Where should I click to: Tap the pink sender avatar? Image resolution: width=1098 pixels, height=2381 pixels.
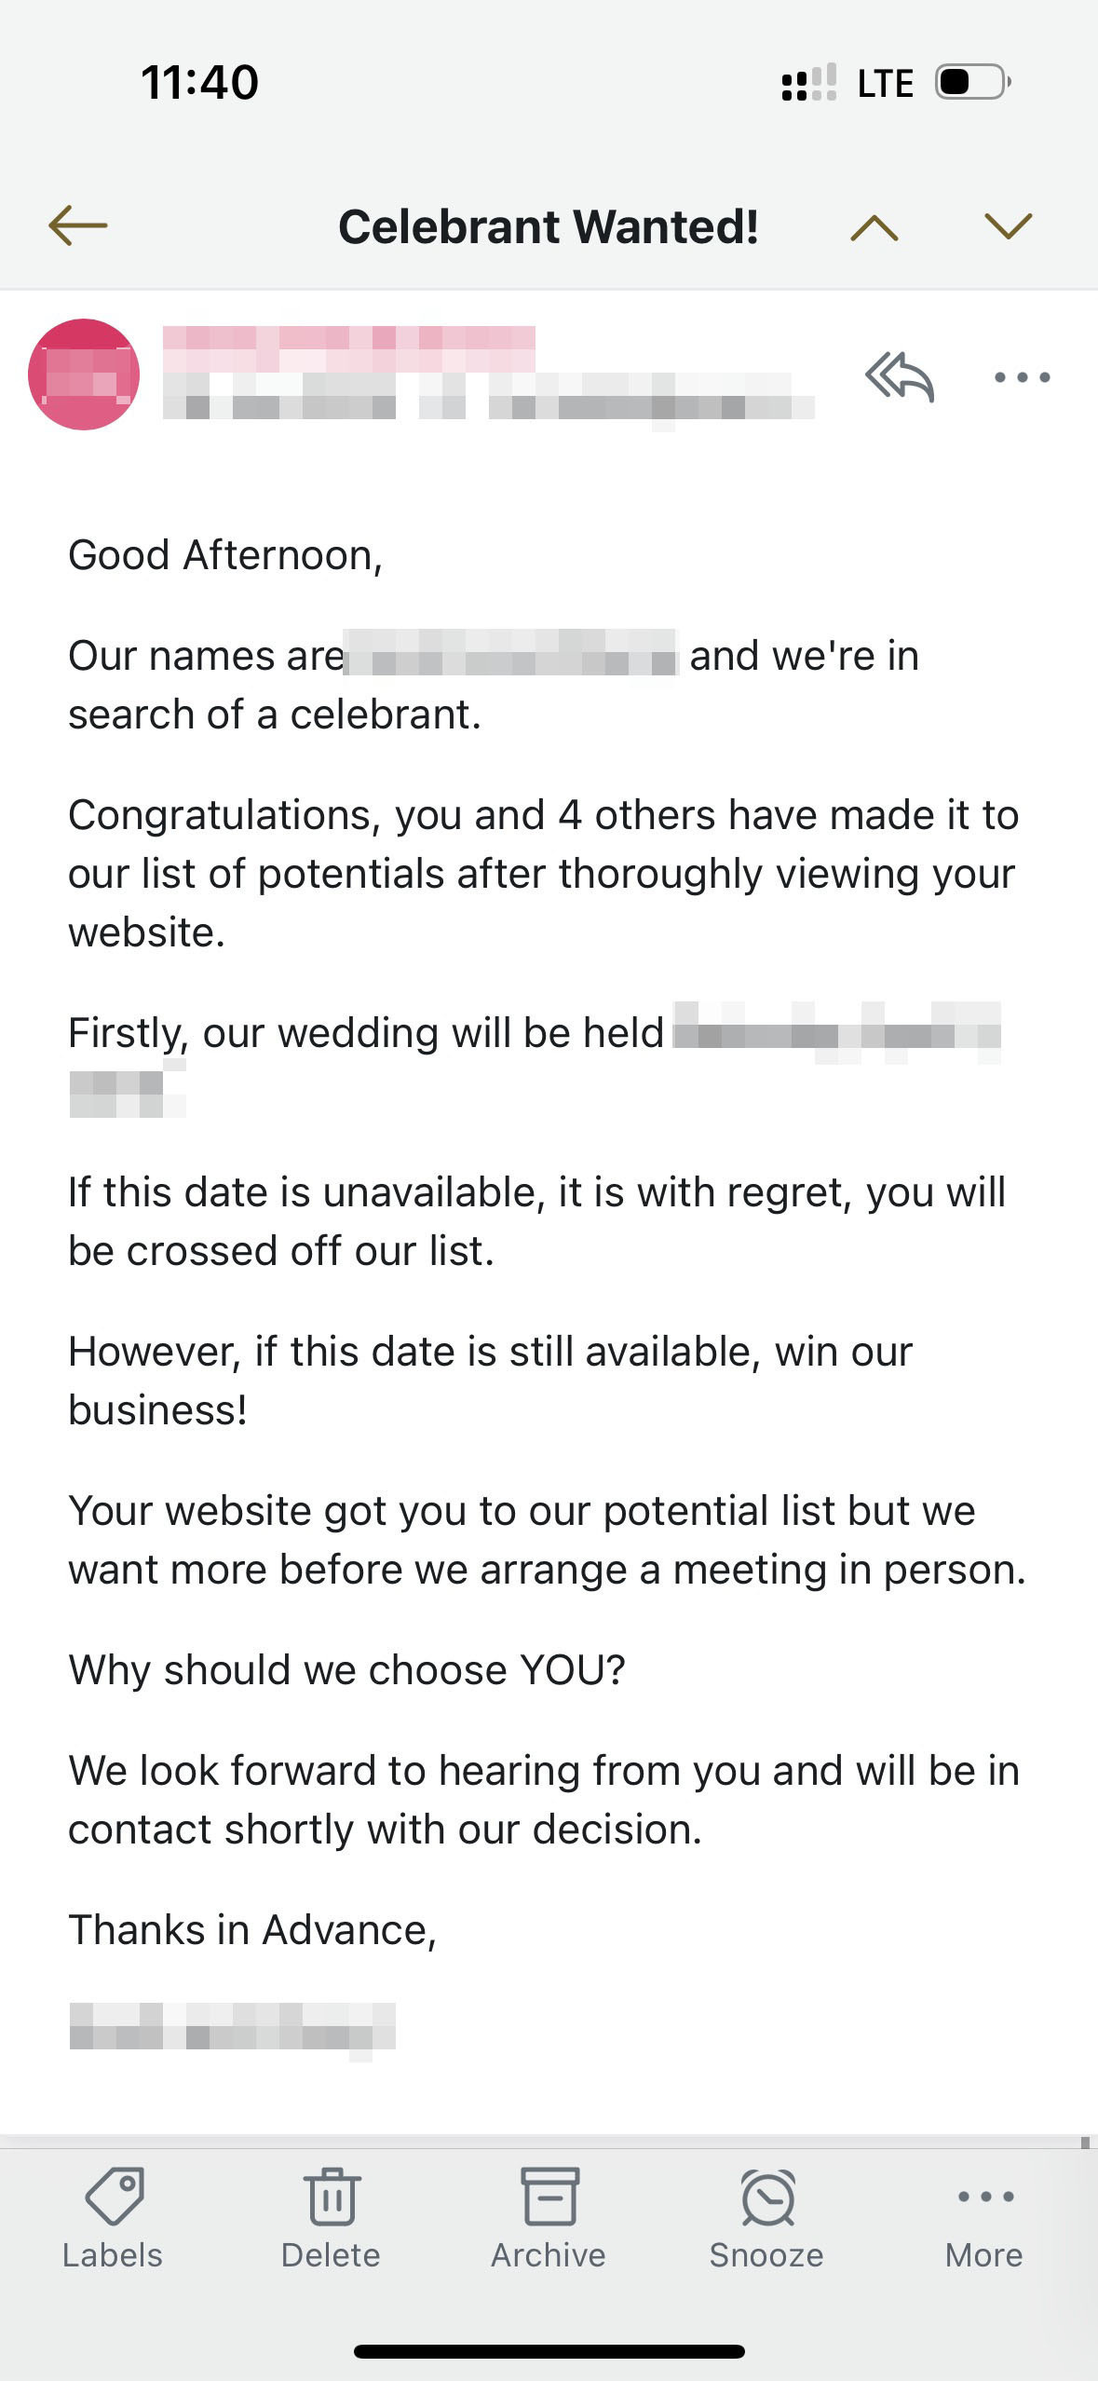point(84,374)
